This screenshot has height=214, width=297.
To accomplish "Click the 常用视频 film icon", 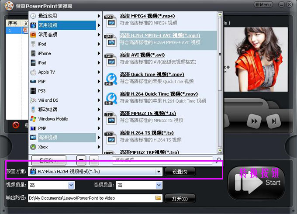I will tap(33, 25).
